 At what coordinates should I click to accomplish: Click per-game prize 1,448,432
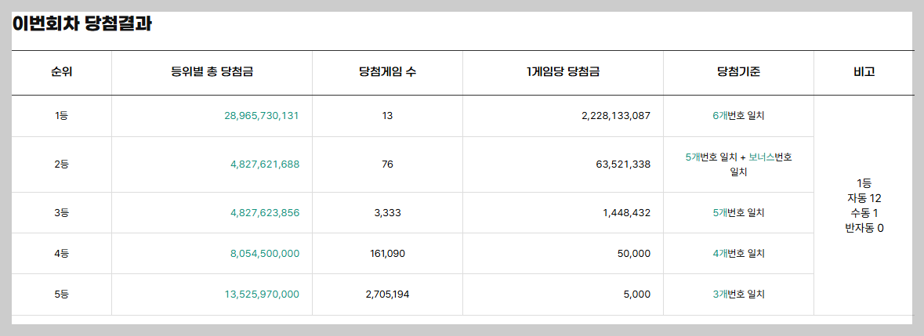point(627,212)
